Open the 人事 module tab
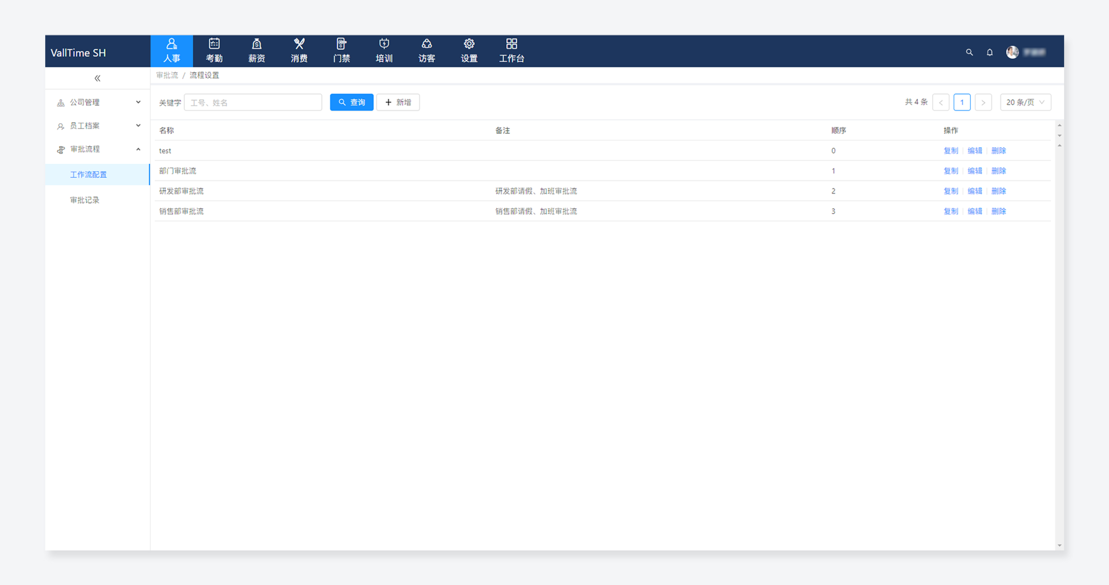1109x585 pixels. 171,51
